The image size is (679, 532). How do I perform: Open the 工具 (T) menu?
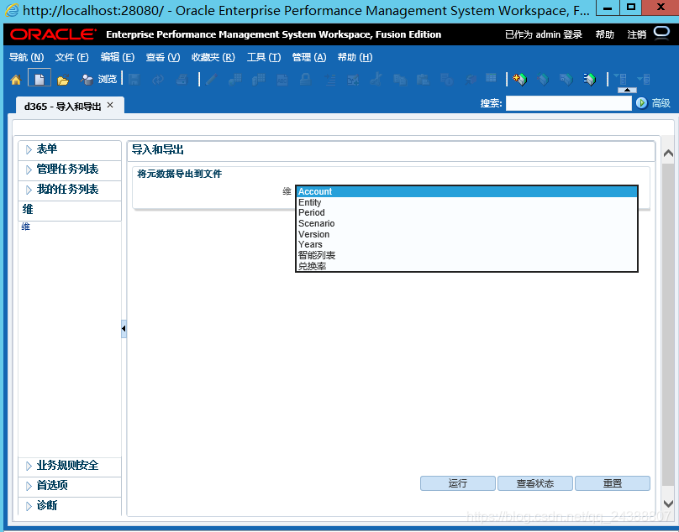(264, 57)
